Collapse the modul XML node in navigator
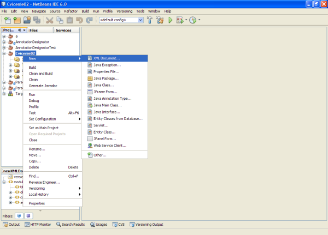This screenshot has height=235, width=328. click(4, 182)
